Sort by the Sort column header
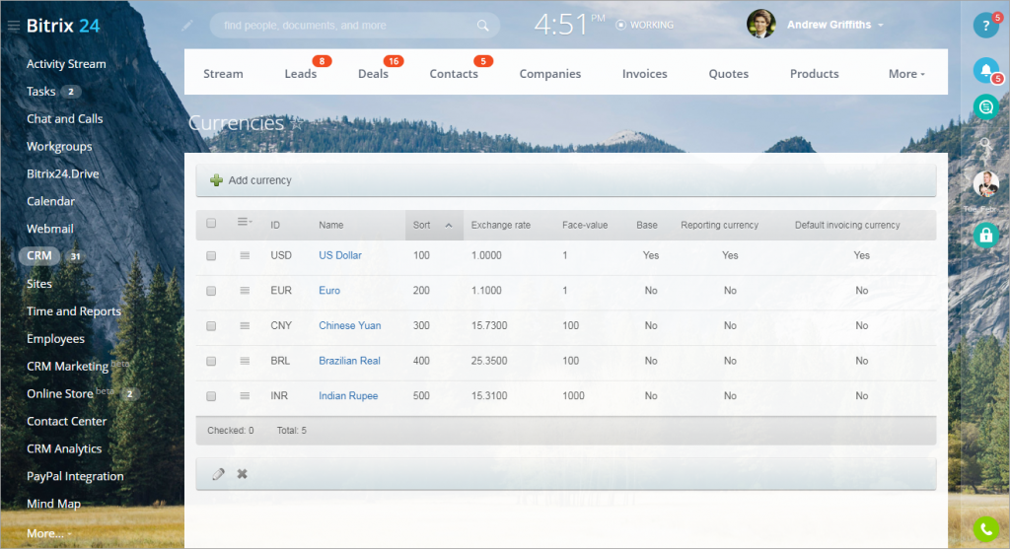 point(434,226)
